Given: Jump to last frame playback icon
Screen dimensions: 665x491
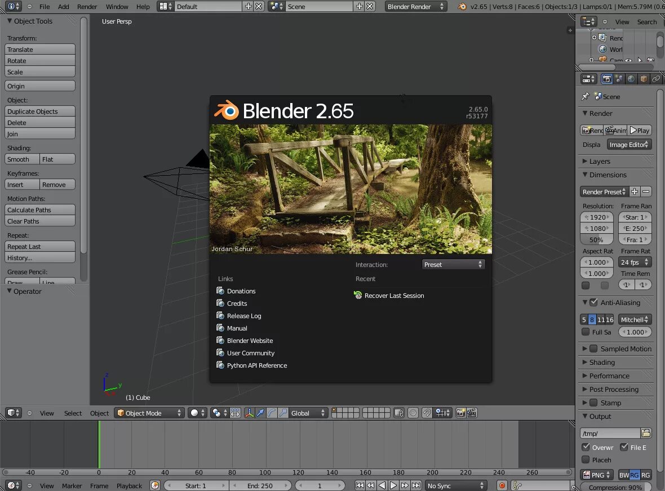Looking at the screenshot, I should [x=416, y=485].
